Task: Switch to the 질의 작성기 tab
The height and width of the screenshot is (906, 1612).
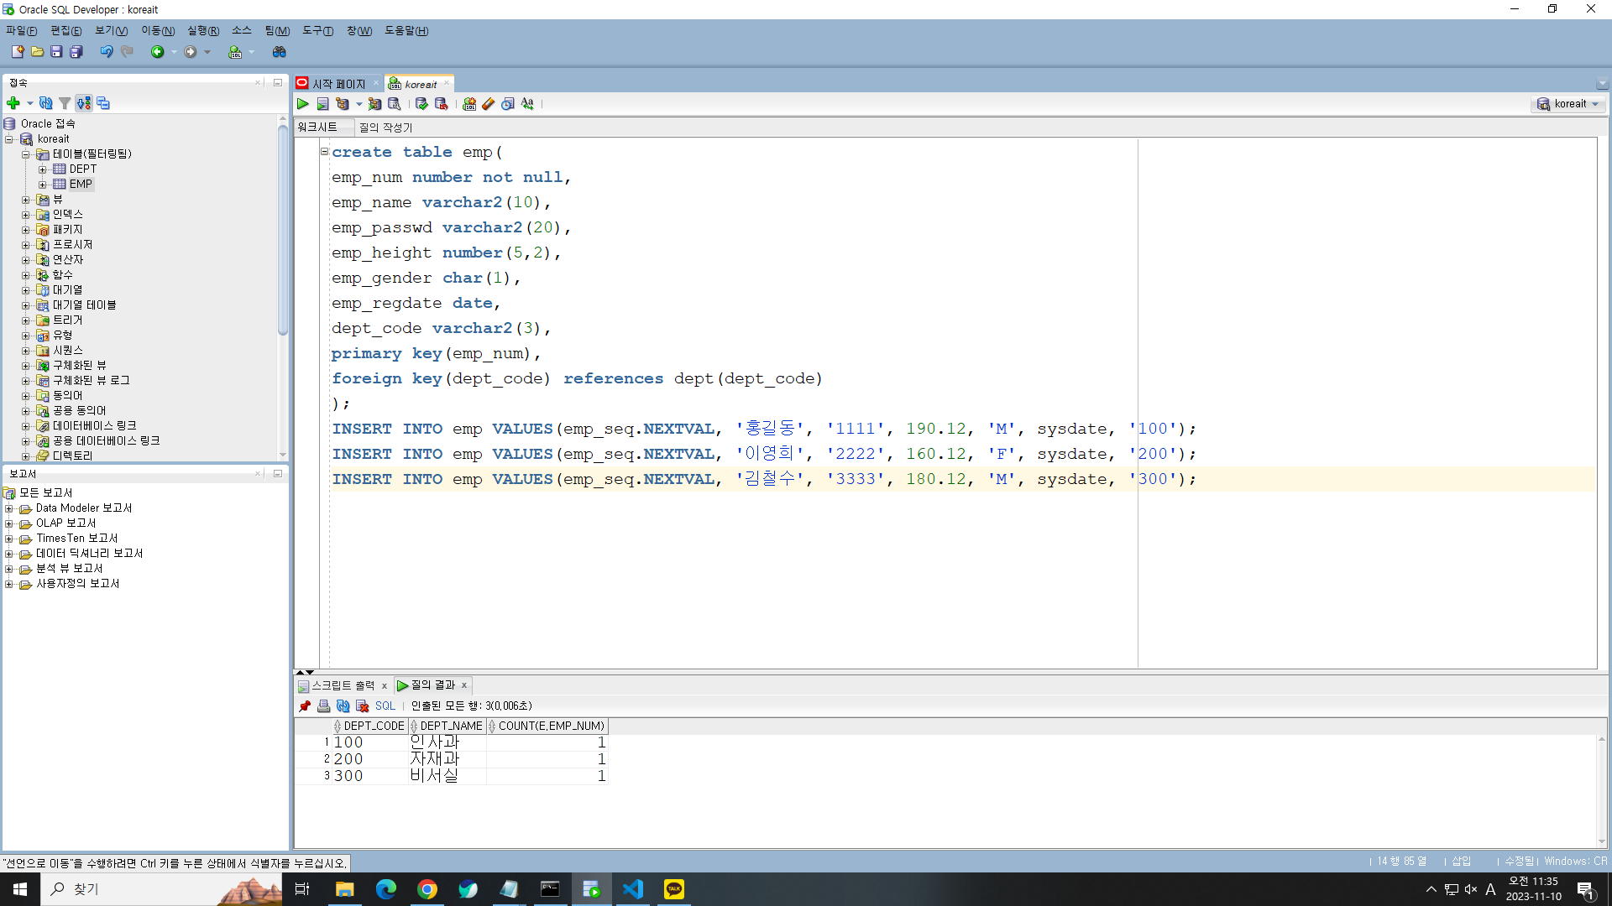Action: 385,128
